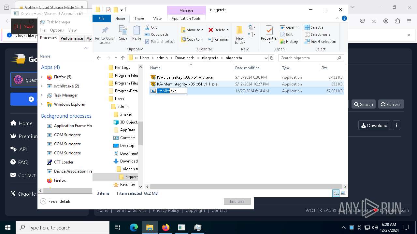
Task: Choose Copy path in ribbon
Action: coord(156,34)
